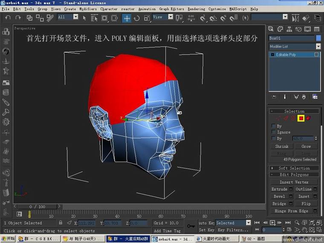The image size is (324, 243).
Task: Open the Hierarchy command panel tab
Action: pyautogui.click(x=289, y=29)
